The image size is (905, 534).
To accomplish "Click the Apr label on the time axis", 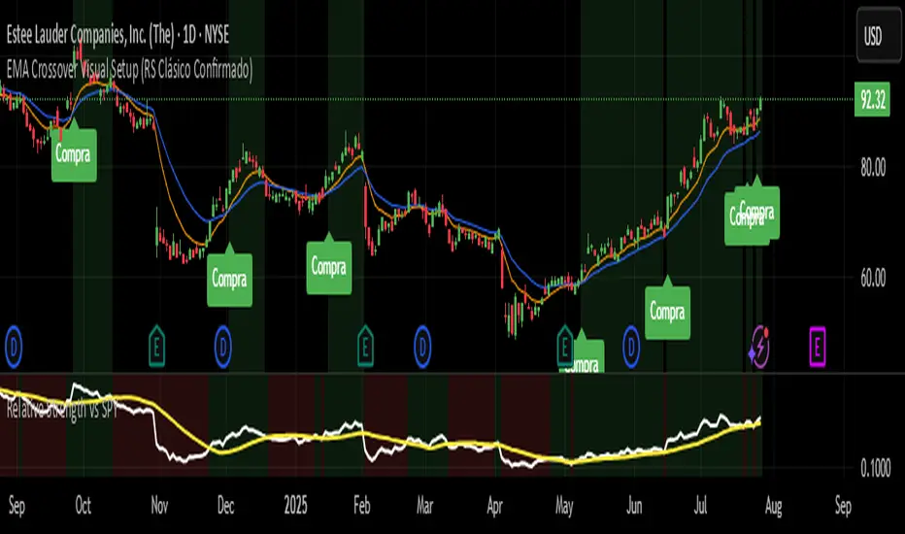I will (x=494, y=506).
